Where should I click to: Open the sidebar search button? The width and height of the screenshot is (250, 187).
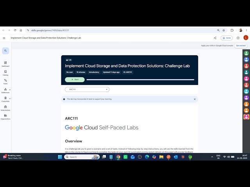5,51
